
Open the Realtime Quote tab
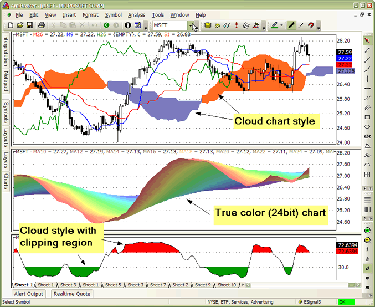click(71, 294)
